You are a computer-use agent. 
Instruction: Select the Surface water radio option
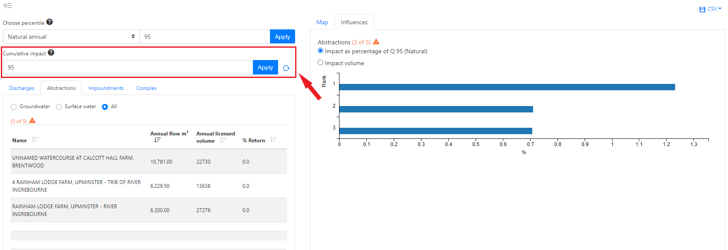point(59,107)
